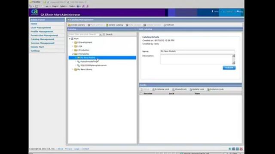
Task: Open Home in the Admin Panel
Action: (34, 24)
